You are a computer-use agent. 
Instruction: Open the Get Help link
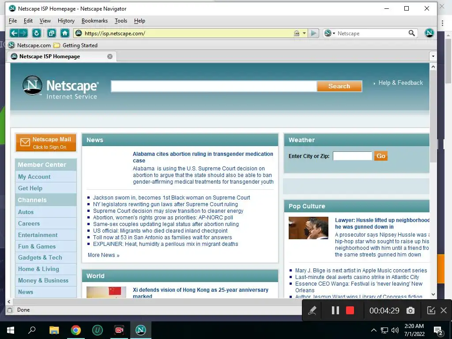30,188
